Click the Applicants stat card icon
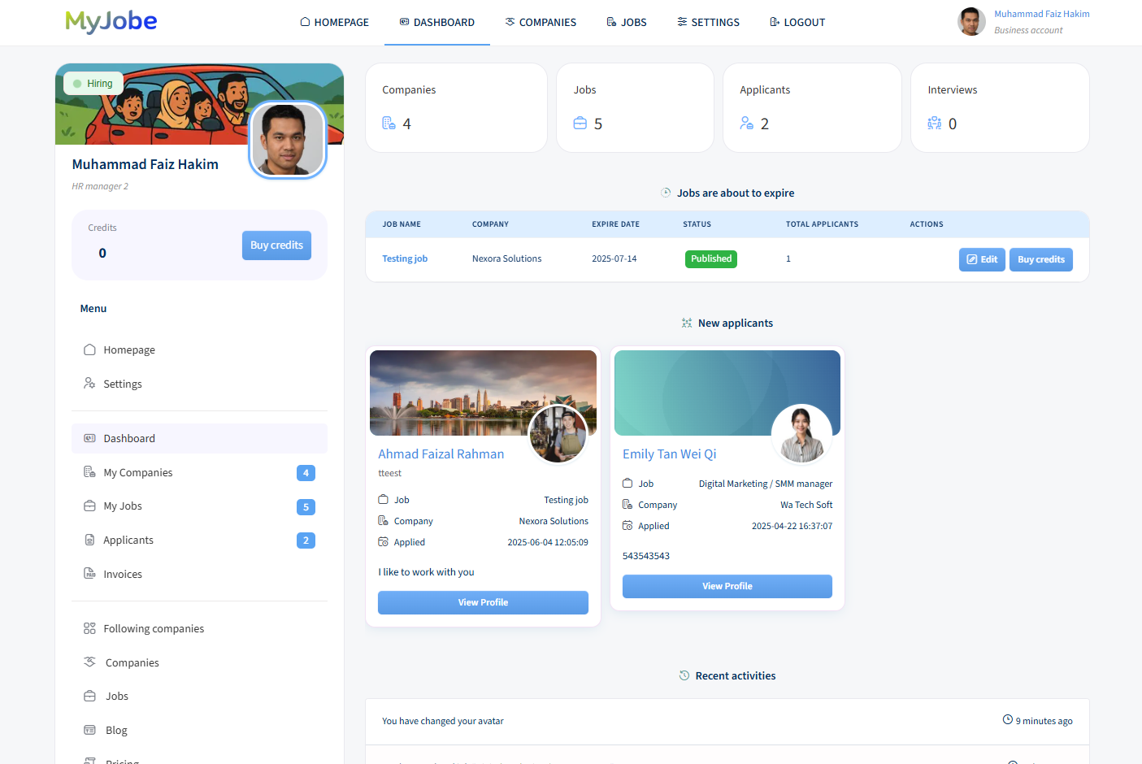The image size is (1142, 764). (x=747, y=123)
